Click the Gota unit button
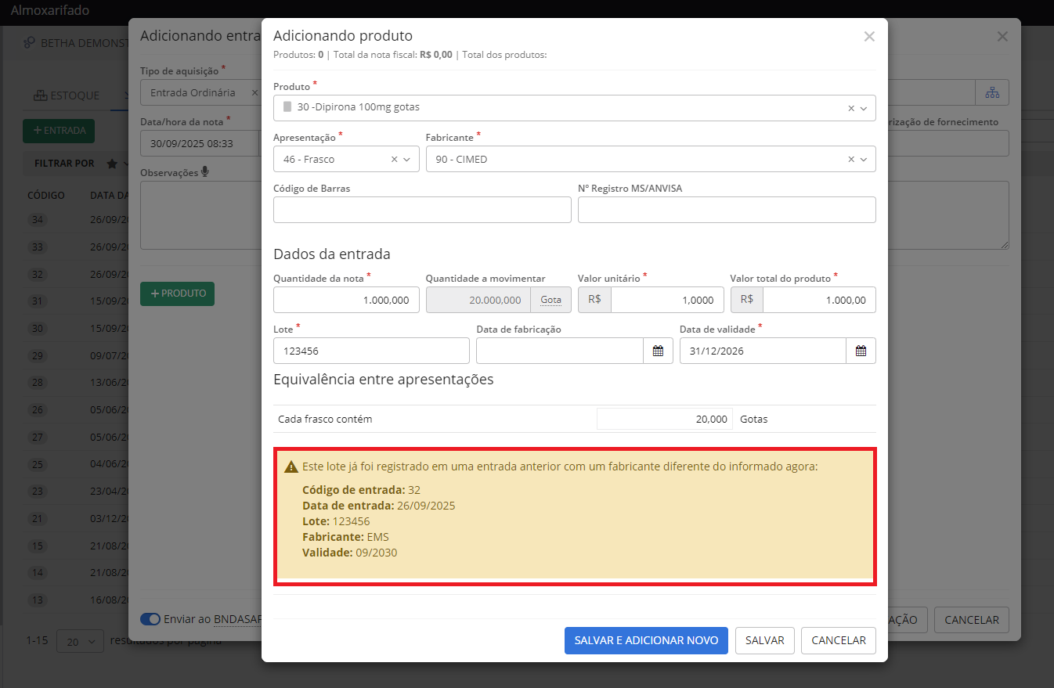1054x688 pixels. tap(550, 300)
